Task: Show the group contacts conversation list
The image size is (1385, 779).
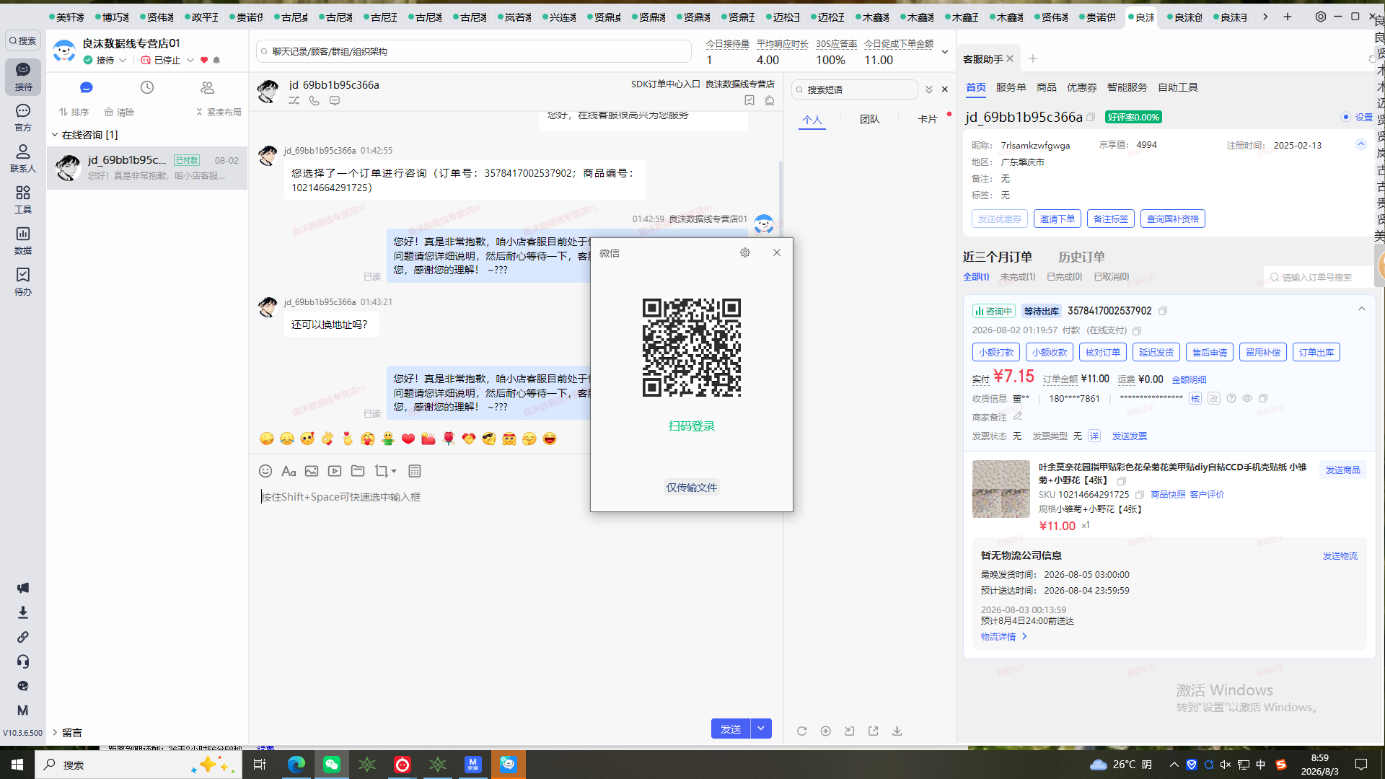Action: (208, 87)
